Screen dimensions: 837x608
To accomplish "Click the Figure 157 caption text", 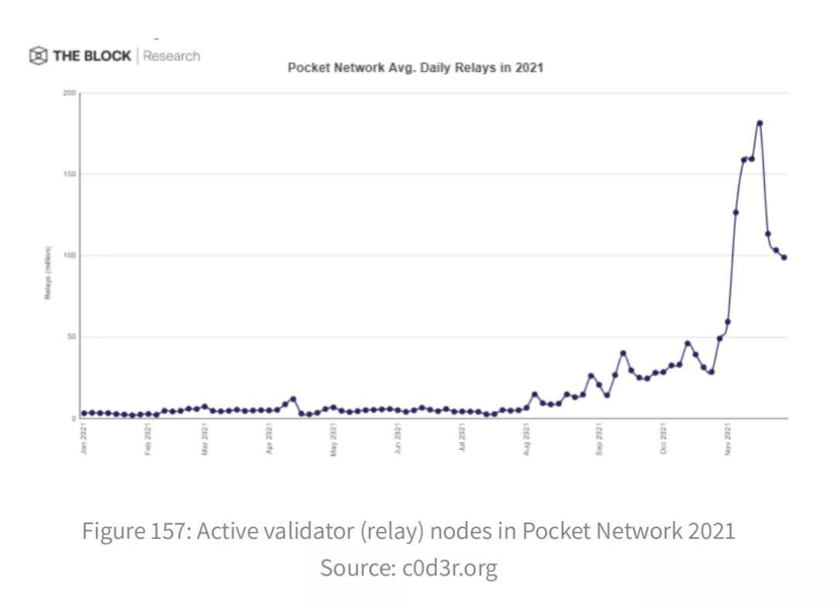I will tap(408, 531).
